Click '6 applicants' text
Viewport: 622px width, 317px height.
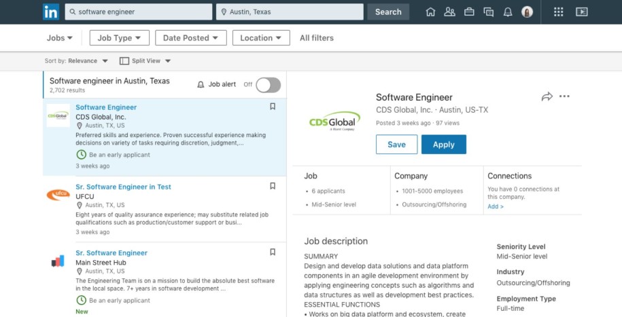pyautogui.click(x=328, y=191)
